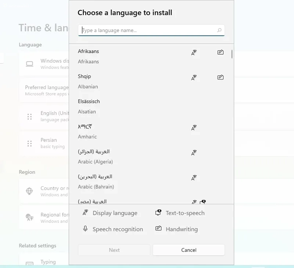
Task: Click display language icon in Amharic row
Action: pyautogui.click(x=194, y=128)
